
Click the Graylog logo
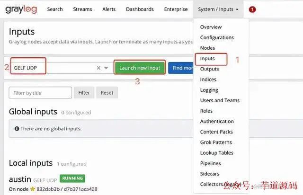pos(21,9)
